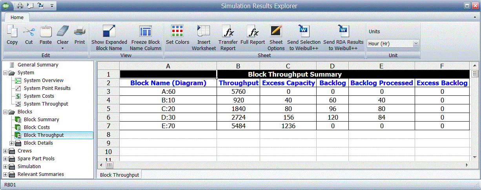Select System Costs in the tree
The width and height of the screenshot is (481, 190).
(39, 96)
